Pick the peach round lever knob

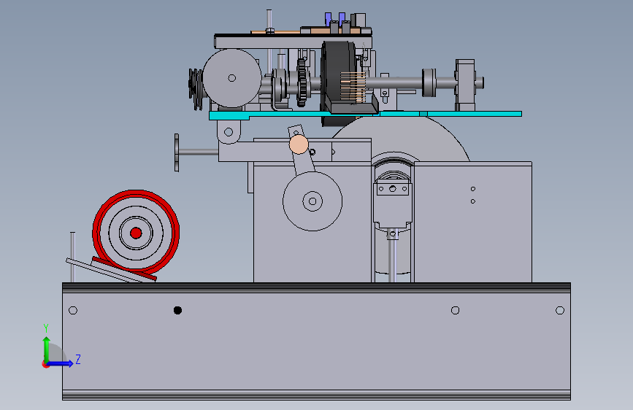click(299, 144)
